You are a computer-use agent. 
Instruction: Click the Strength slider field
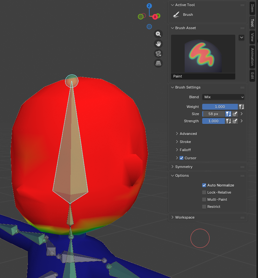[214, 121]
